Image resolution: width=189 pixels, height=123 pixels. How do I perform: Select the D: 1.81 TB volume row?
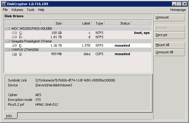click(x=78, y=37)
